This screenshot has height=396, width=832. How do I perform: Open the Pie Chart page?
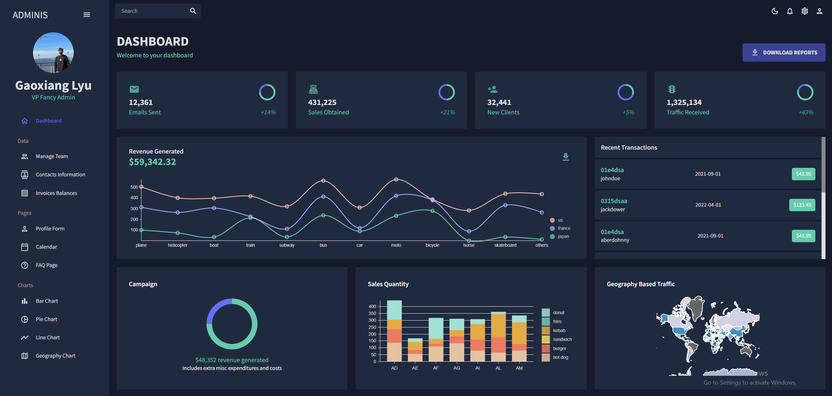click(x=46, y=319)
